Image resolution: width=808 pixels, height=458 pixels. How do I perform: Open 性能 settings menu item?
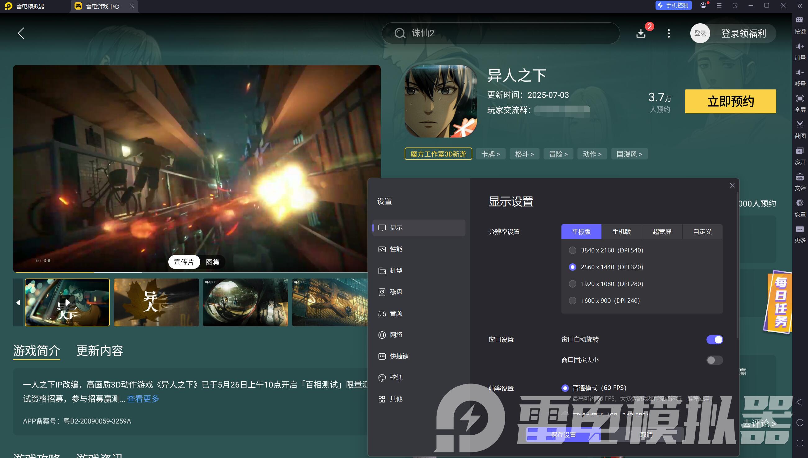click(x=396, y=249)
